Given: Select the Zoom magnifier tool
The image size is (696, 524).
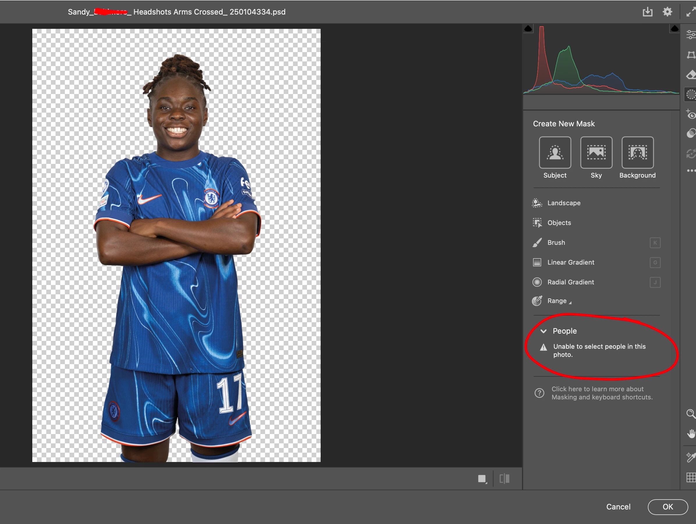Looking at the screenshot, I should coord(691,414).
